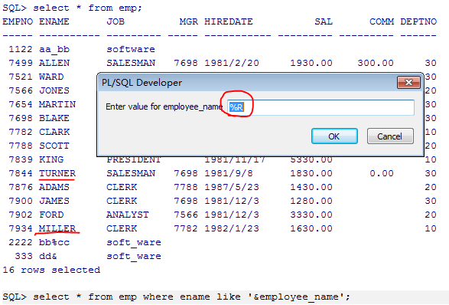Click commission value 300.00

point(376,63)
